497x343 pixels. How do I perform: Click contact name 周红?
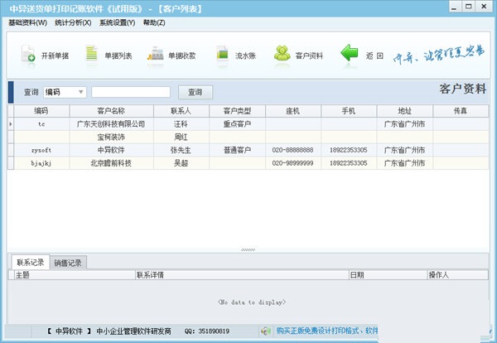181,137
